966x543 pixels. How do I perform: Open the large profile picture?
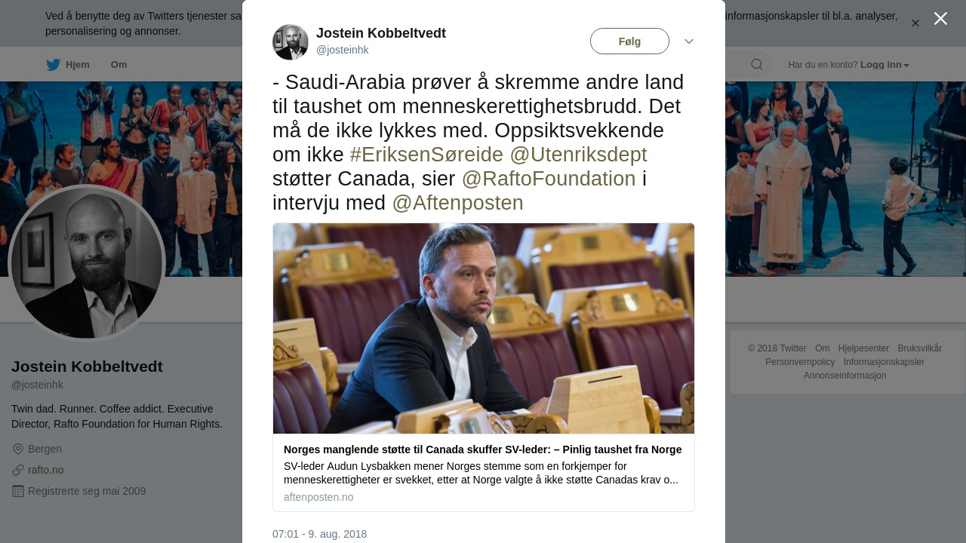[x=87, y=263]
